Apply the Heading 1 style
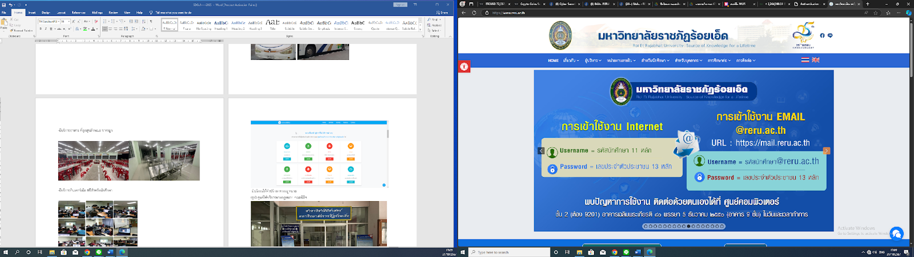 tap(221, 25)
